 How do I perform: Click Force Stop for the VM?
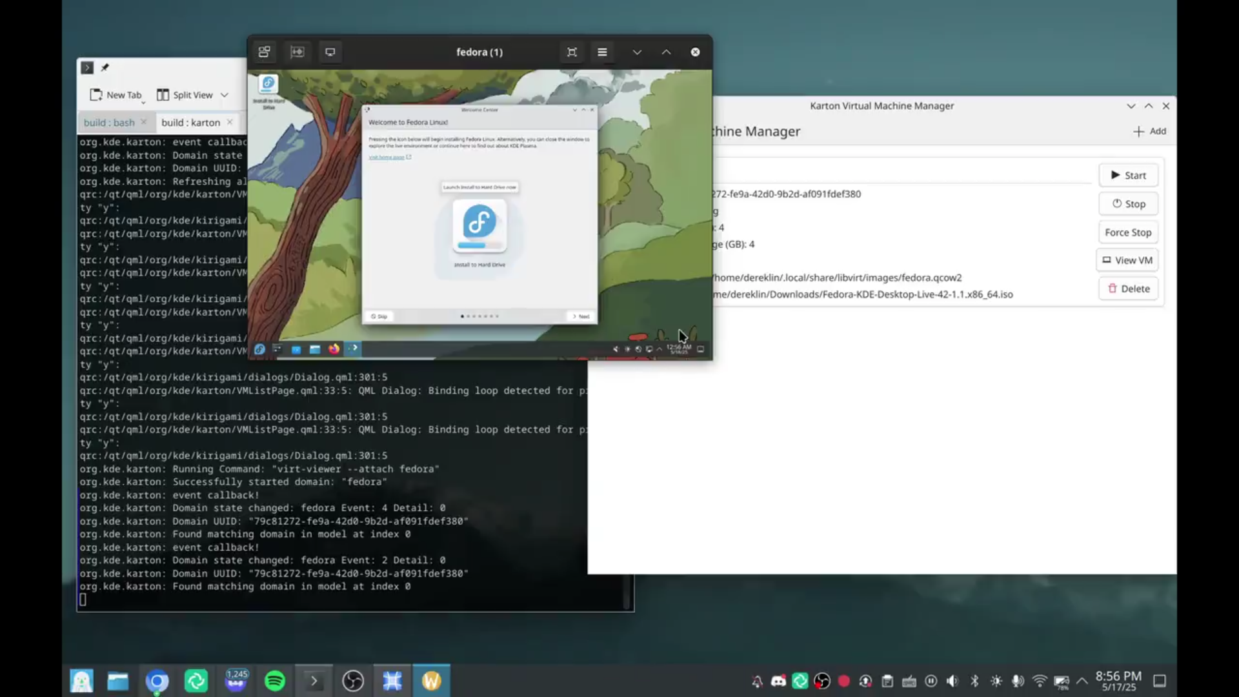coord(1127,232)
